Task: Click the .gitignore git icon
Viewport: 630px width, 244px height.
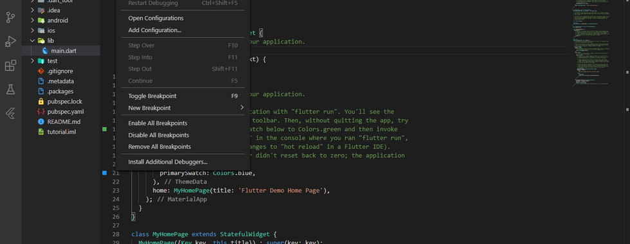Action: 40,71
